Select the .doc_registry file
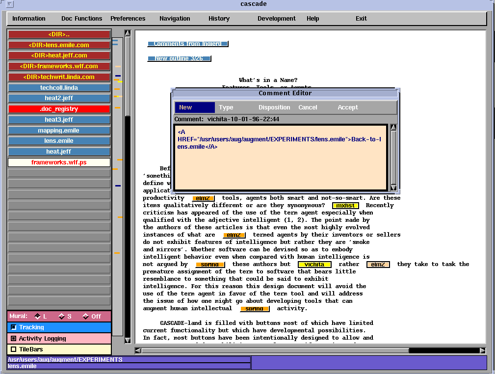This screenshot has width=495, height=374. coord(59,108)
